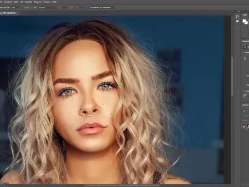Click the layer search filter field
Viewport: 249px width, 187px height.
(x=246, y=111)
